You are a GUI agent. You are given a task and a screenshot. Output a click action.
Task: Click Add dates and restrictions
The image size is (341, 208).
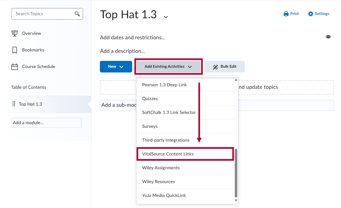pos(133,38)
